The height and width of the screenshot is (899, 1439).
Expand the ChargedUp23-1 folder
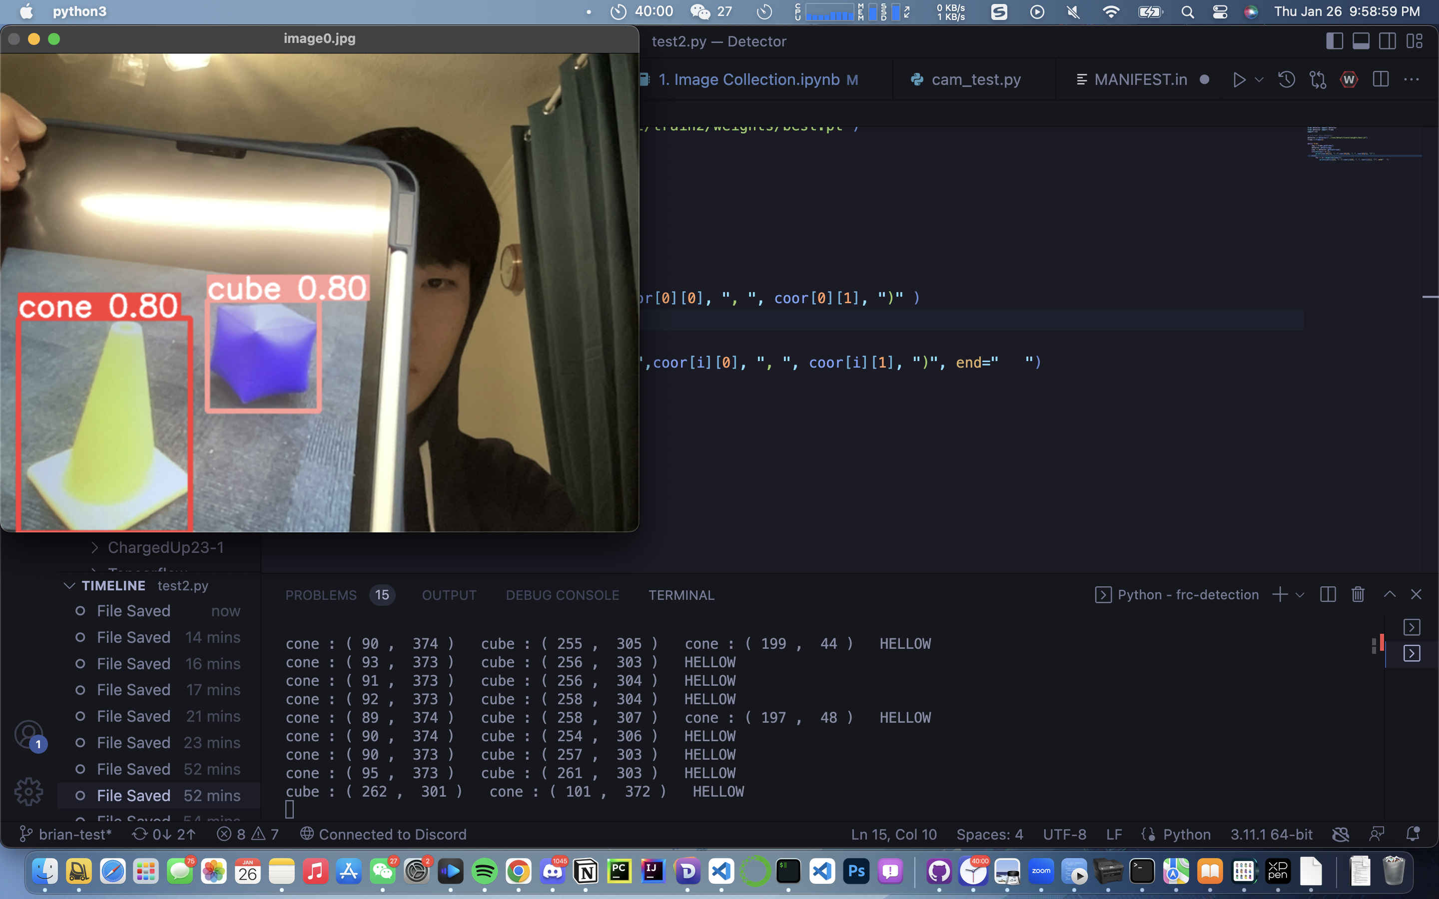click(x=95, y=547)
